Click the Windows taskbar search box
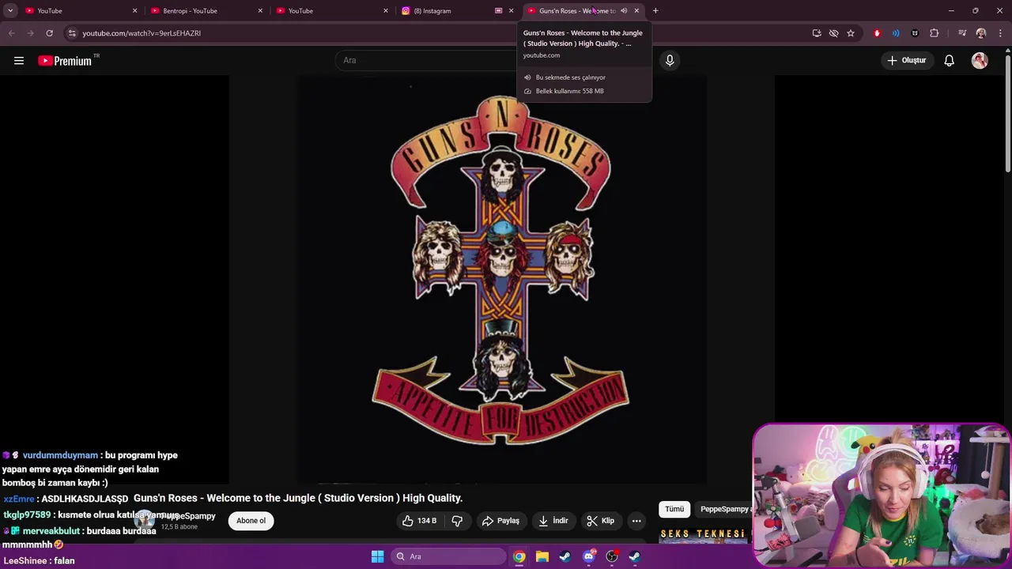 [x=448, y=556]
